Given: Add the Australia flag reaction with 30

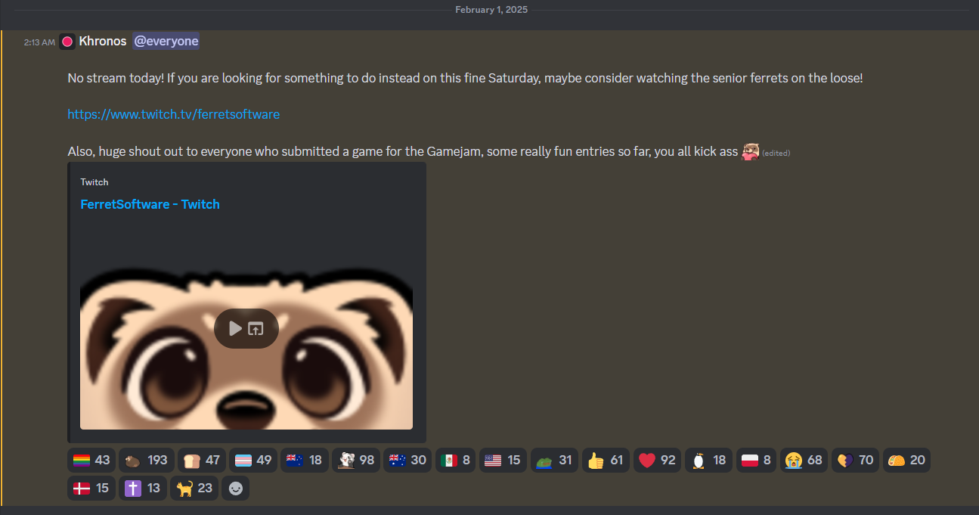Looking at the screenshot, I should click(407, 460).
